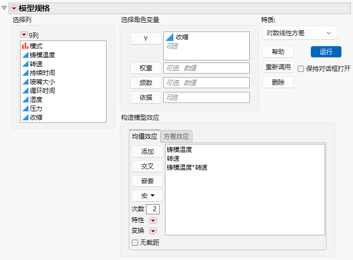
Task: Select 循环时间 column in the list
Action: pos(42,90)
